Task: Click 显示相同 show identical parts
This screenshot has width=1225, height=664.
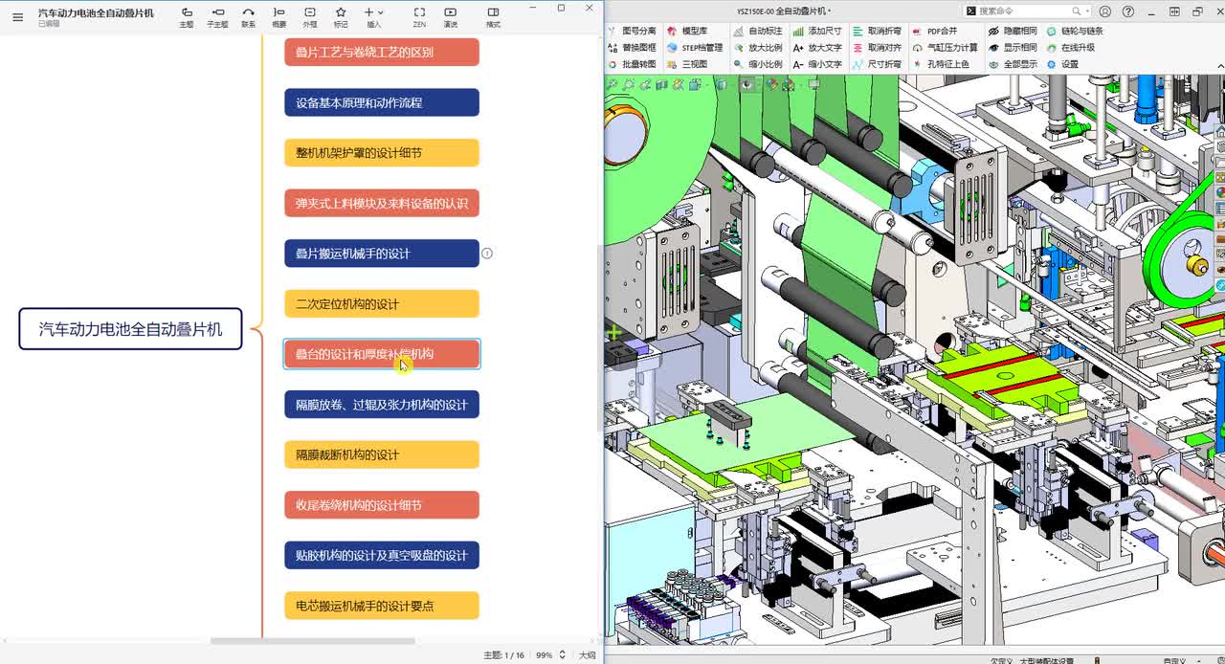Action: coord(1013,47)
